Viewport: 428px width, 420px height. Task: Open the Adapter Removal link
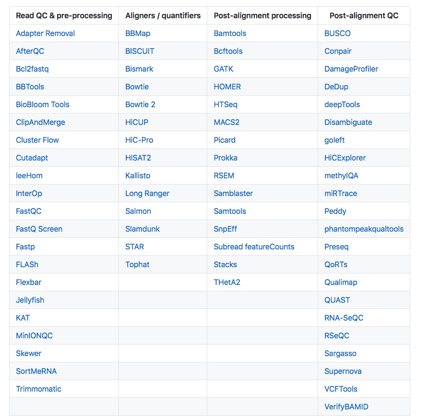[45, 33]
